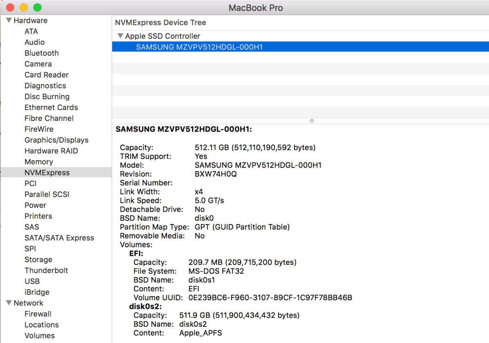Open Firewall under Network
Image resolution: width=489 pixels, height=343 pixels.
tap(38, 314)
